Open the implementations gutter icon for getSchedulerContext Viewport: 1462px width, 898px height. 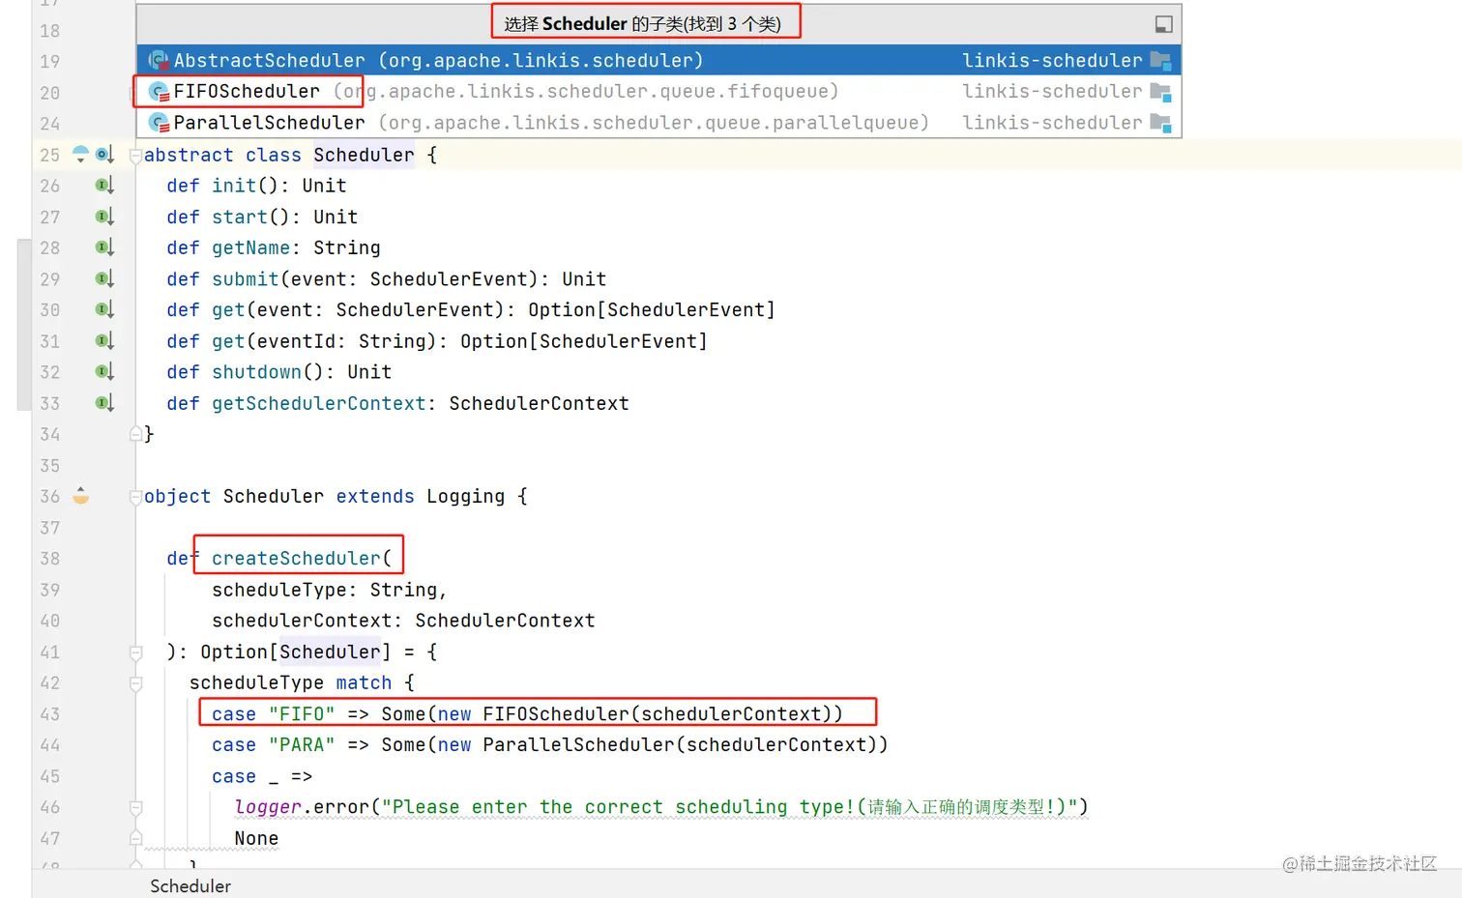(x=104, y=402)
